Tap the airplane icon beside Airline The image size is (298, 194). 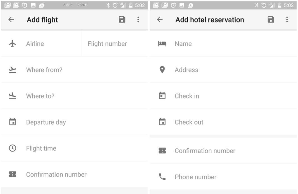tap(12, 44)
